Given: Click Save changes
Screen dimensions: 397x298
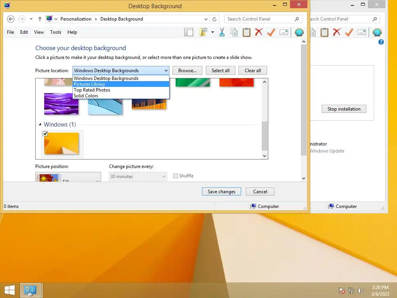Looking at the screenshot, I should 221,192.
